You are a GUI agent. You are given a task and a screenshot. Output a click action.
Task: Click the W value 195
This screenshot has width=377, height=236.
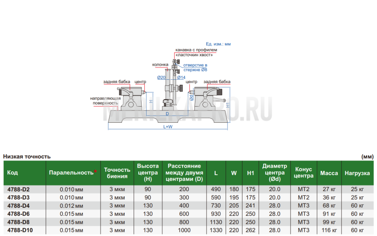click(234, 197)
